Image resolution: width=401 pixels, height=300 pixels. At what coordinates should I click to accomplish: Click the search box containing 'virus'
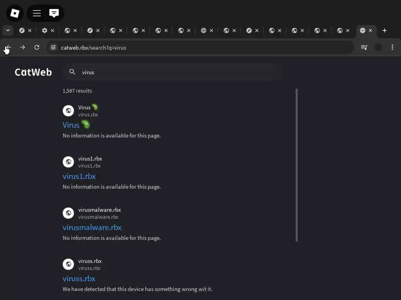176,72
